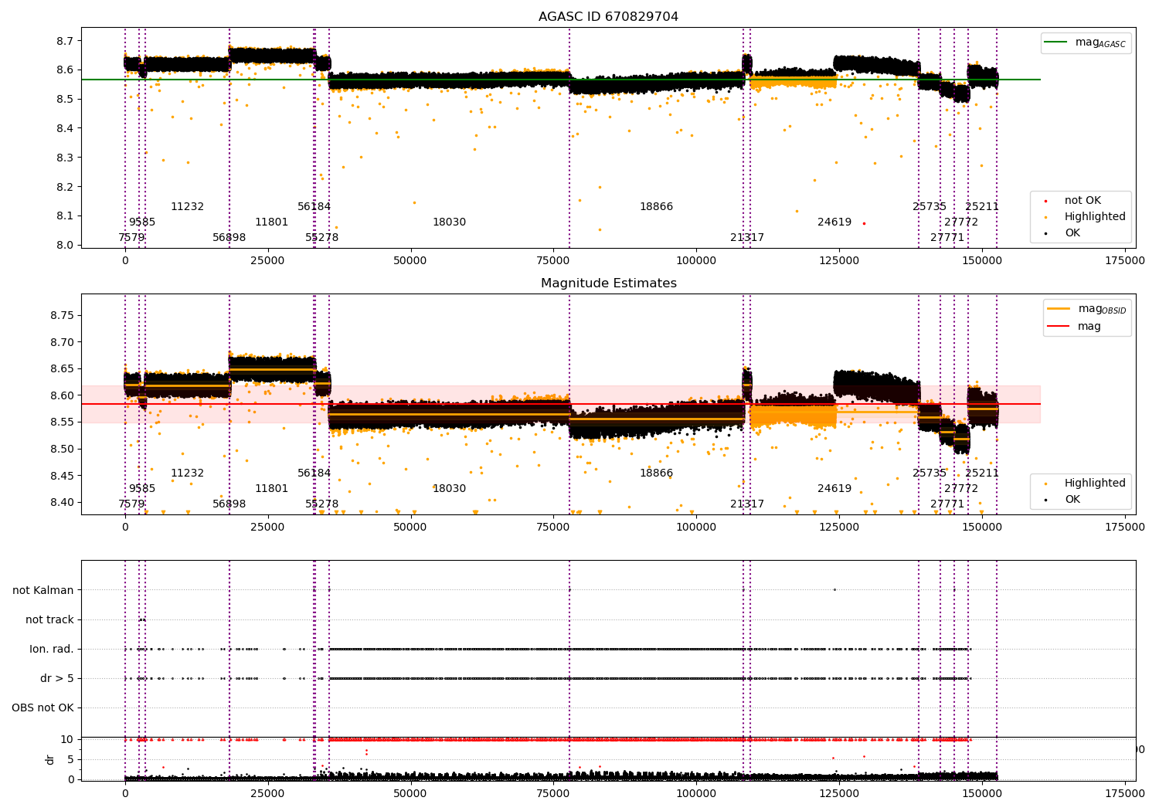Click 'OK' legend entry in Magnitude Estimates plot
1159x811 pixels.
1072,500
